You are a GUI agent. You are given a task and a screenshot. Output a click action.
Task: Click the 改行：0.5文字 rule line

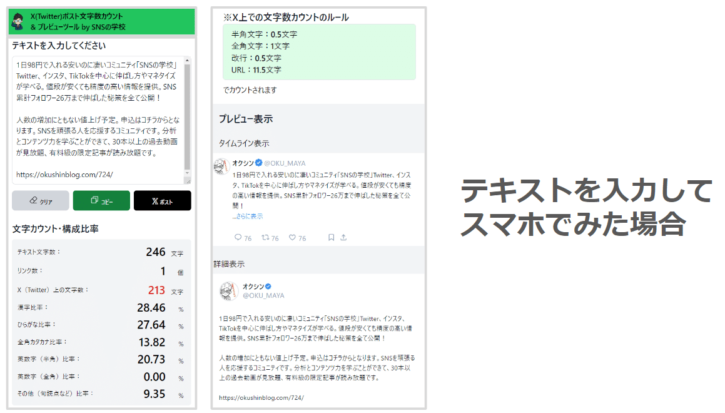pyautogui.click(x=256, y=58)
